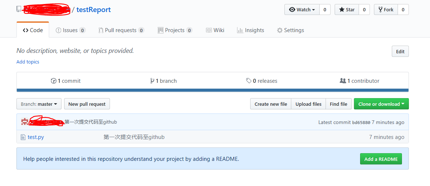
Task: Open the Watch dropdown button
Action: [302, 9]
